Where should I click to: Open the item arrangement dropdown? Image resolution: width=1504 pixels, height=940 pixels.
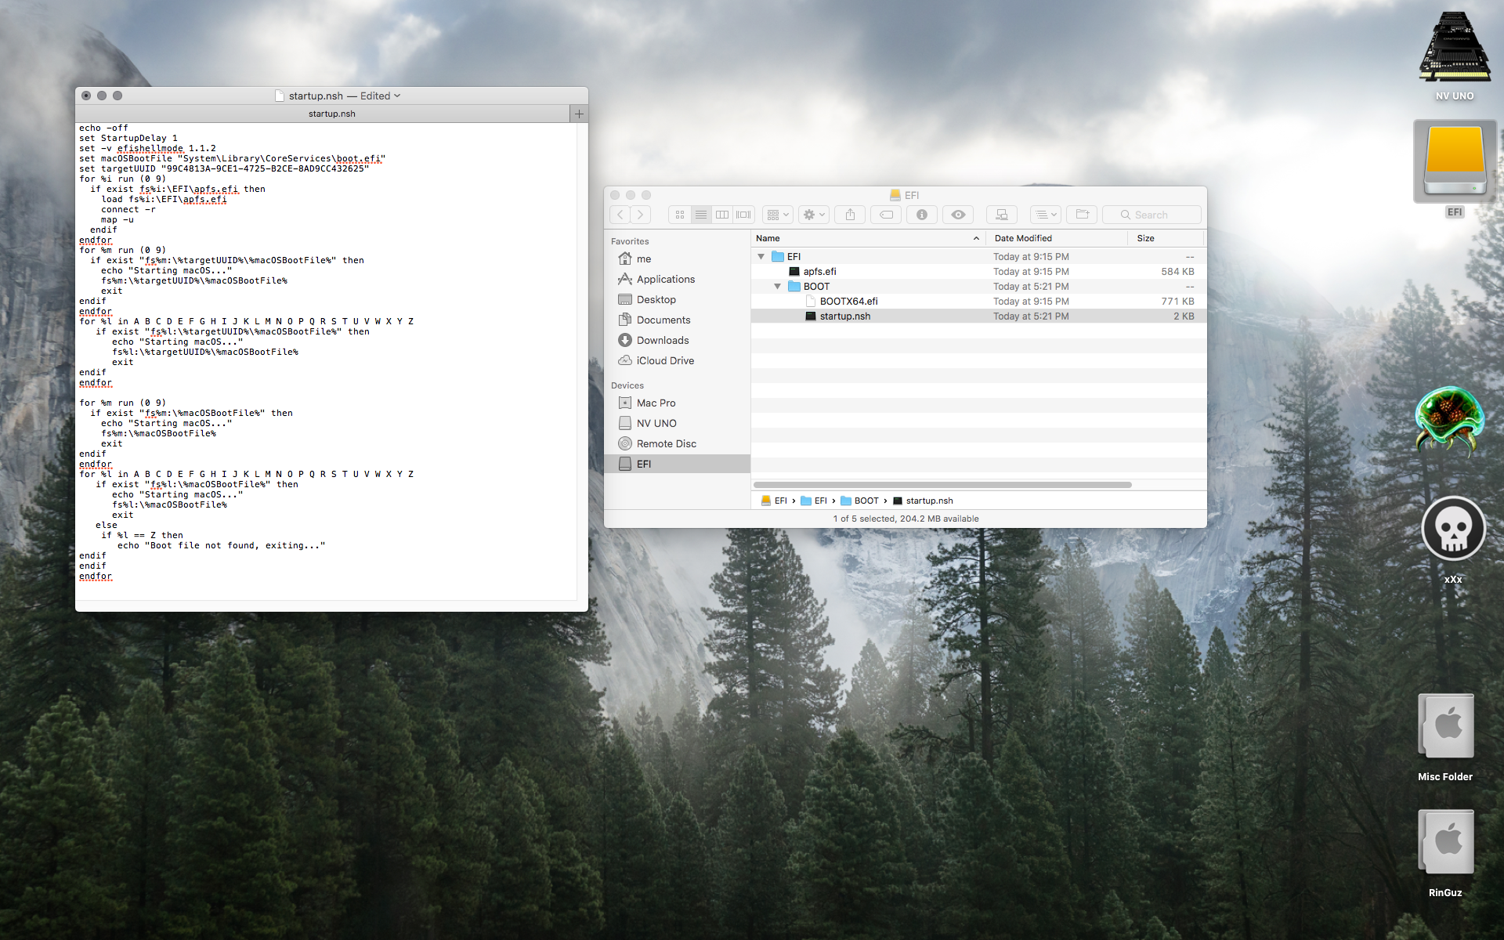(x=778, y=215)
